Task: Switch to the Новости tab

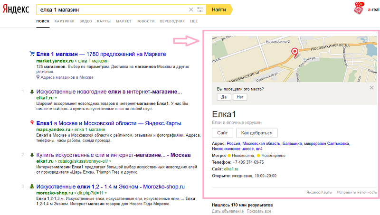Action: [145, 21]
